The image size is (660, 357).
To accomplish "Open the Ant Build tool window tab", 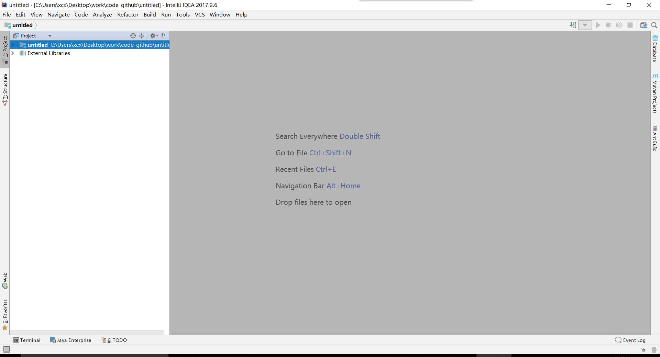I will (655, 138).
